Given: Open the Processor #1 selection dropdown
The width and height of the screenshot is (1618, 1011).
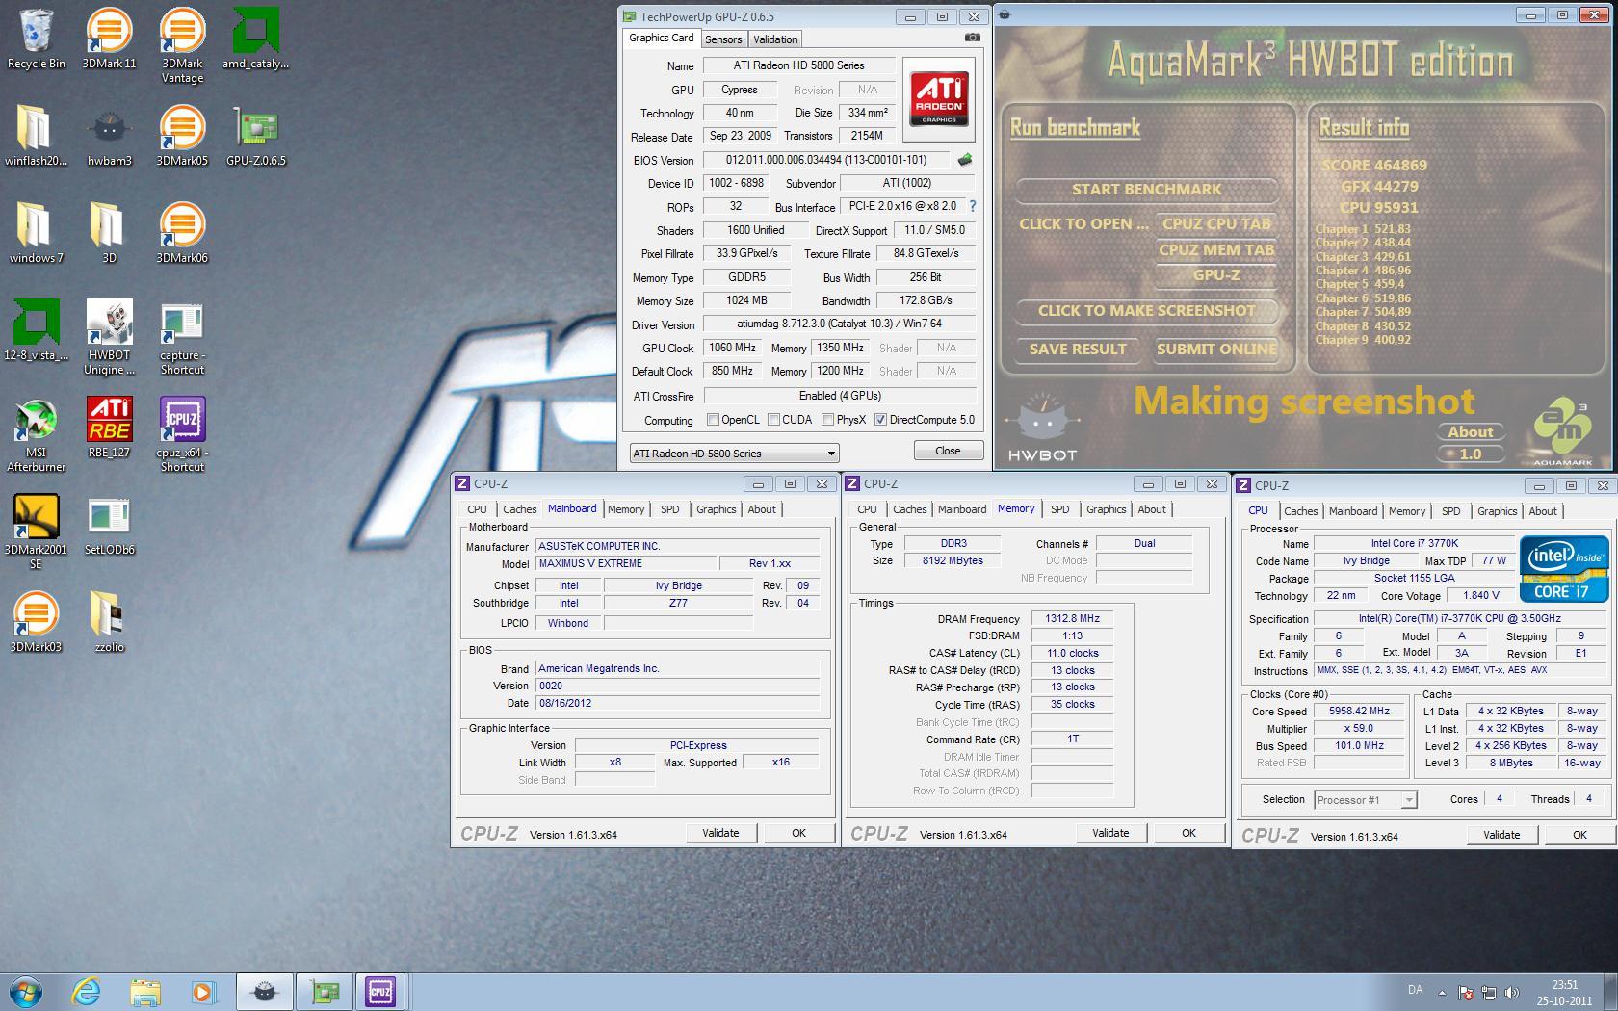Looking at the screenshot, I should coord(1366,800).
